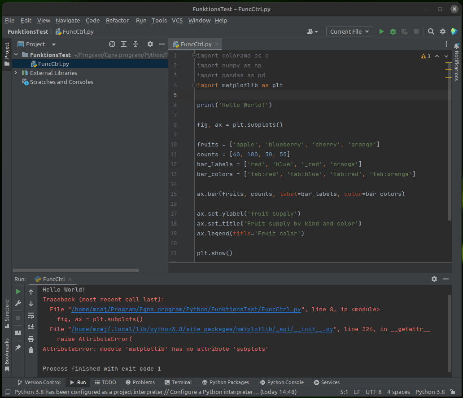463x398 pixels.
Task: Open Run panel settings gear
Action: pyautogui.click(x=434, y=279)
